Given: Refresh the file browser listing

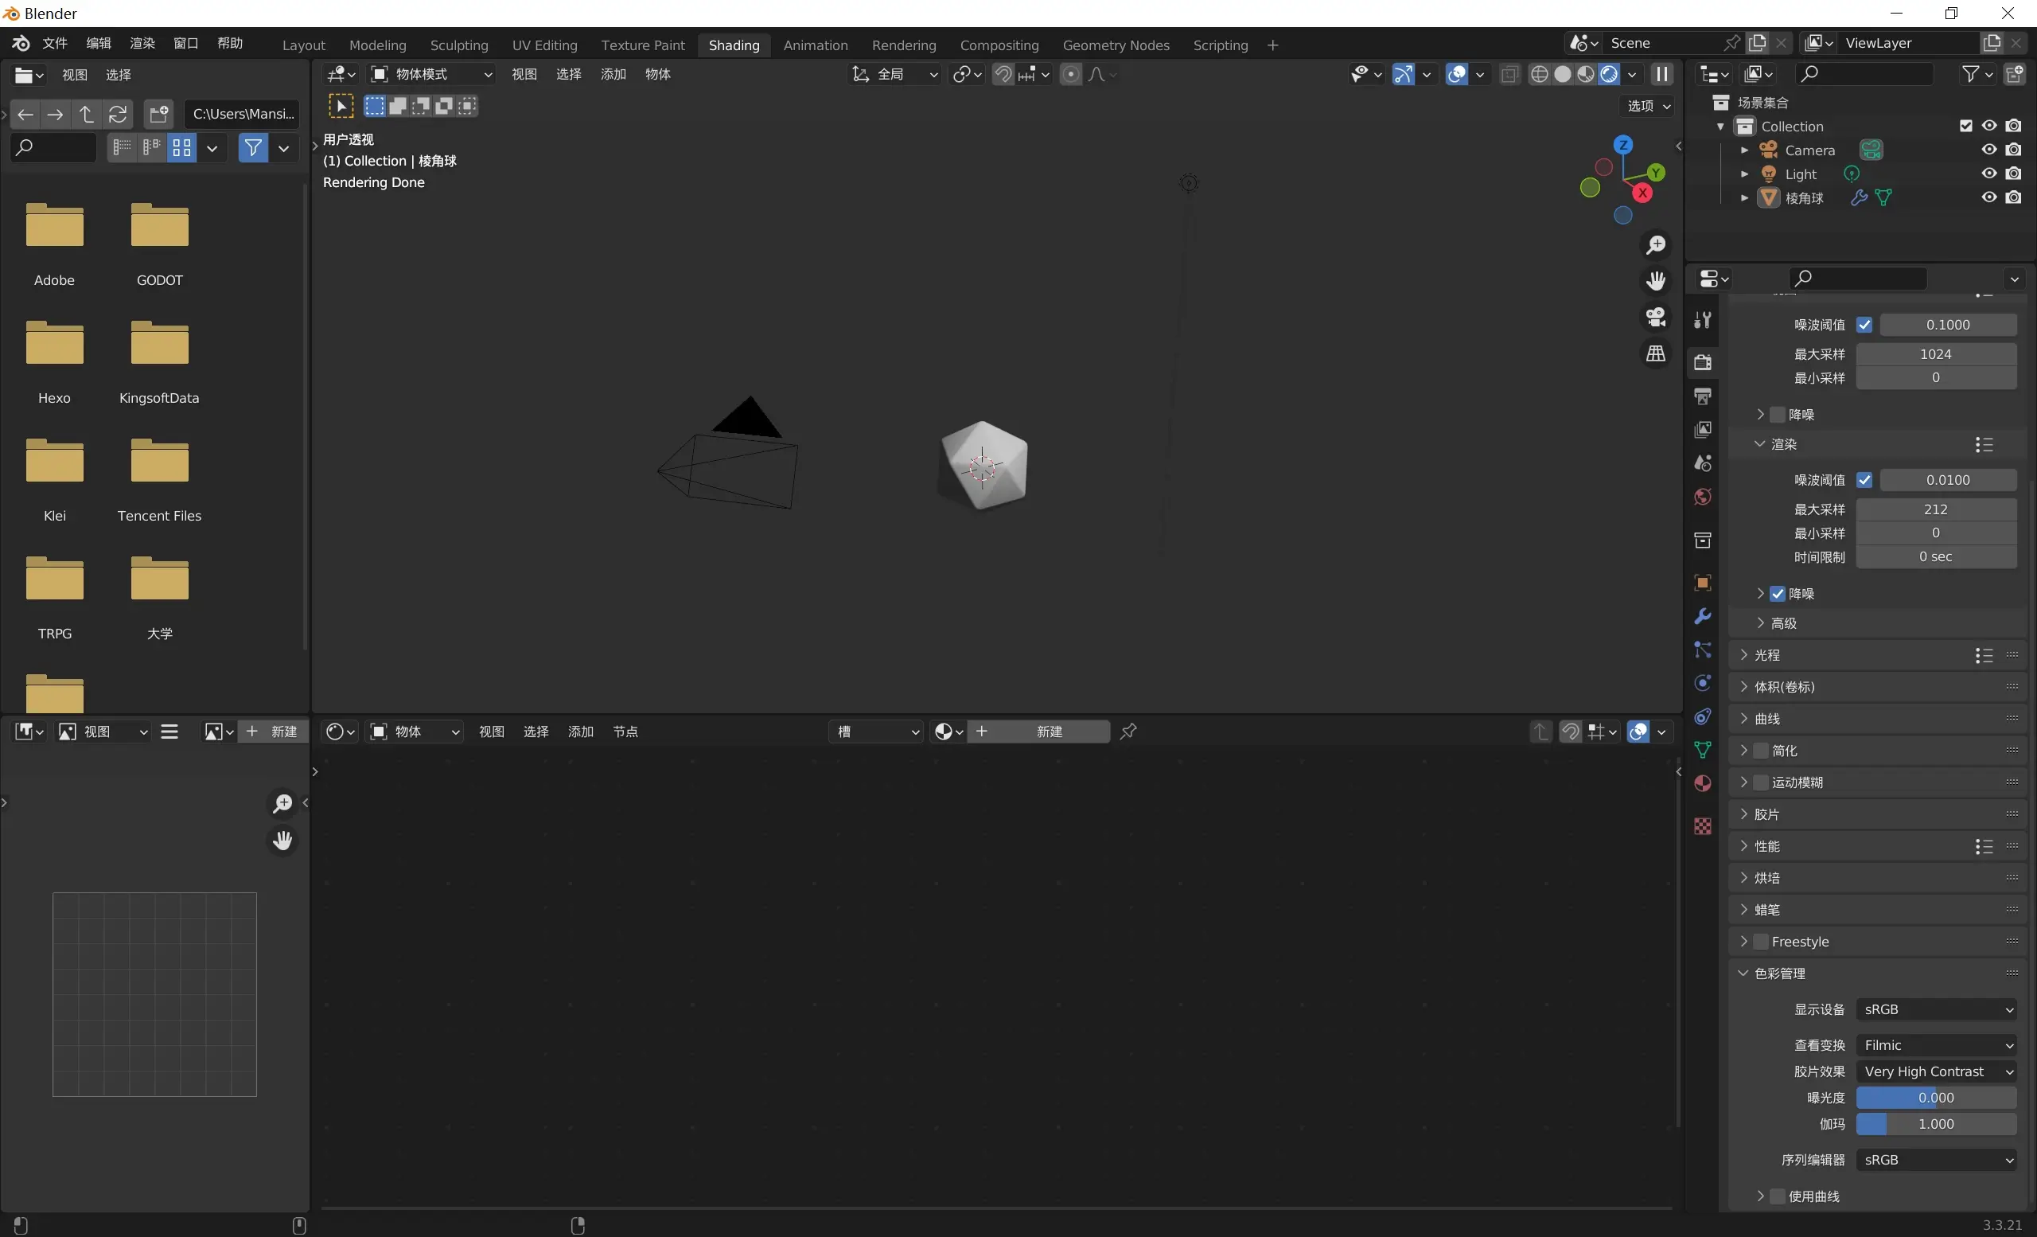Looking at the screenshot, I should 119,114.
